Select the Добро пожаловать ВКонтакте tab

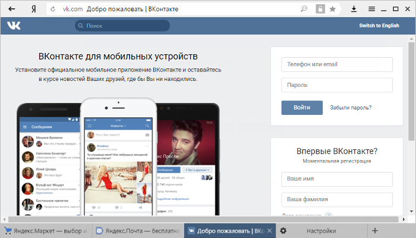pyautogui.click(x=230, y=231)
